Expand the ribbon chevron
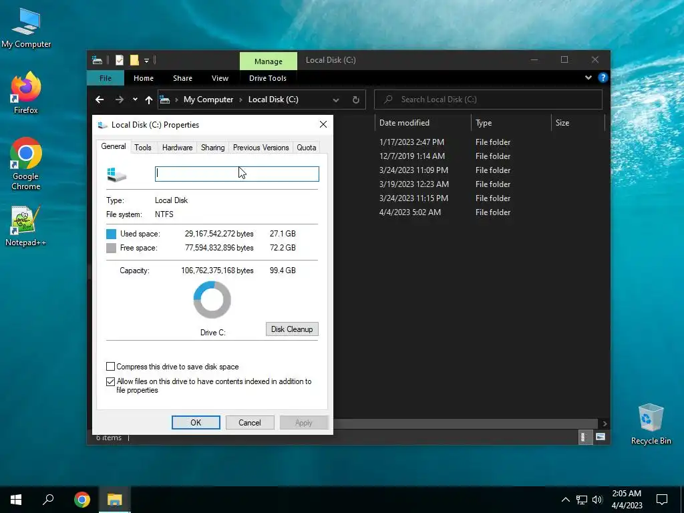The height and width of the screenshot is (513, 684). click(588, 77)
